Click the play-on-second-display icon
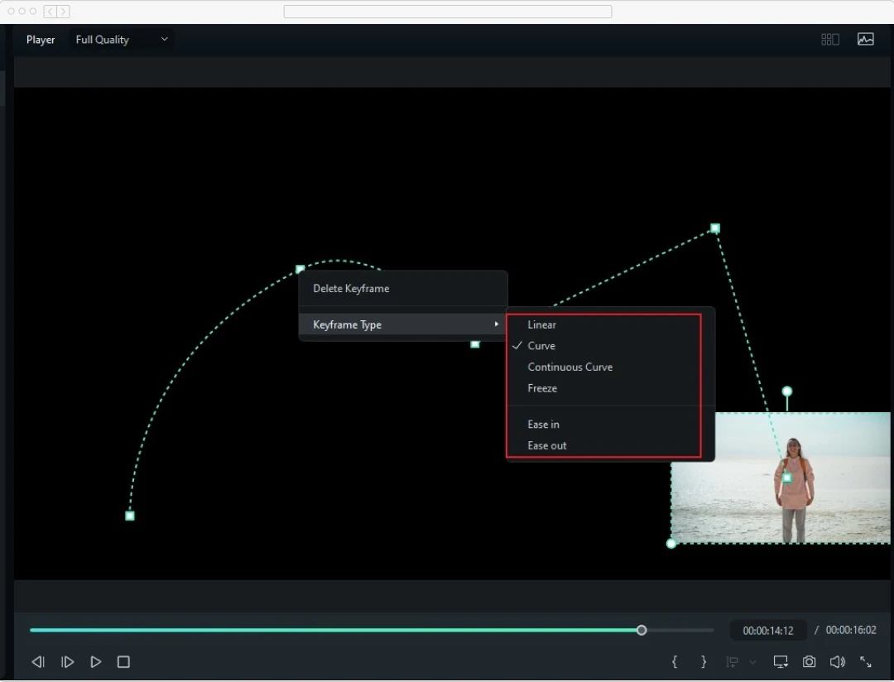 (781, 662)
